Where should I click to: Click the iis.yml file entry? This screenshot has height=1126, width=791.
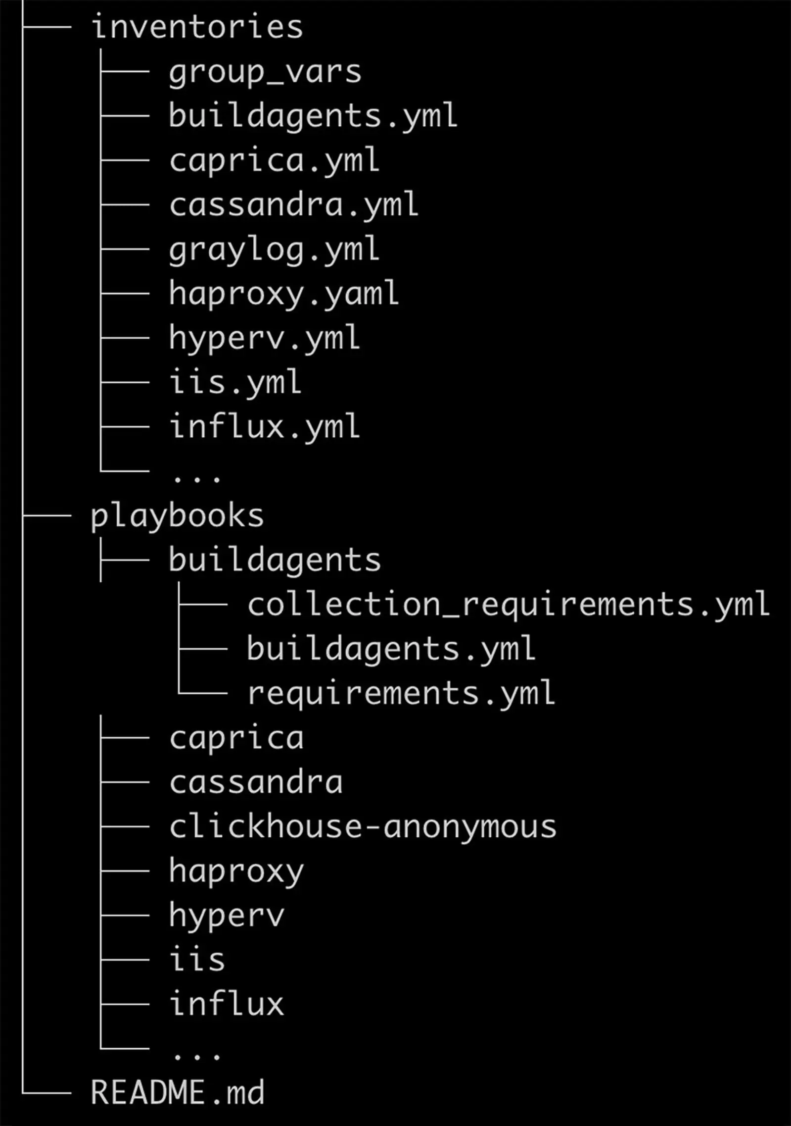click(235, 383)
